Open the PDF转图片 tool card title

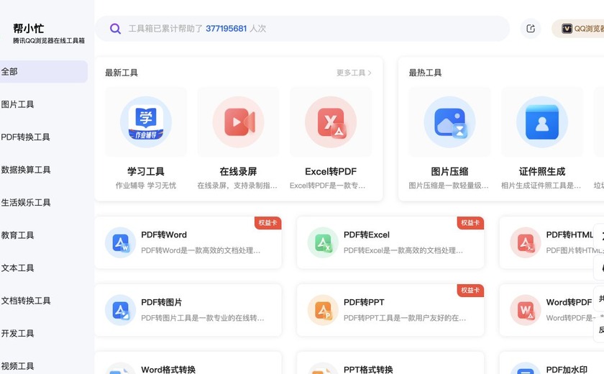pos(161,302)
